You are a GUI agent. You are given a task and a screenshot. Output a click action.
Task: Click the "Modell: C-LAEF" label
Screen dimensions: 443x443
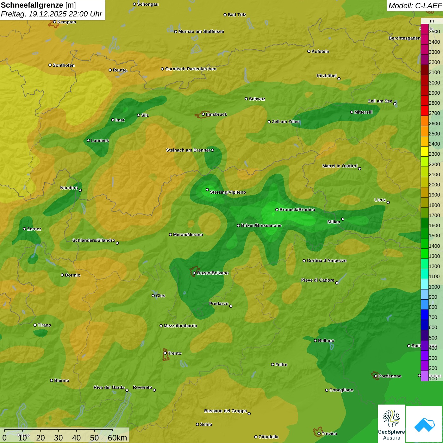point(415,5)
